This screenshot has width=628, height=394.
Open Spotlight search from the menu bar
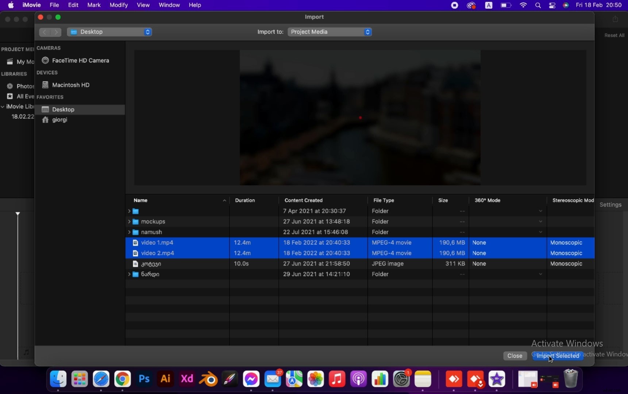pos(538,5)
